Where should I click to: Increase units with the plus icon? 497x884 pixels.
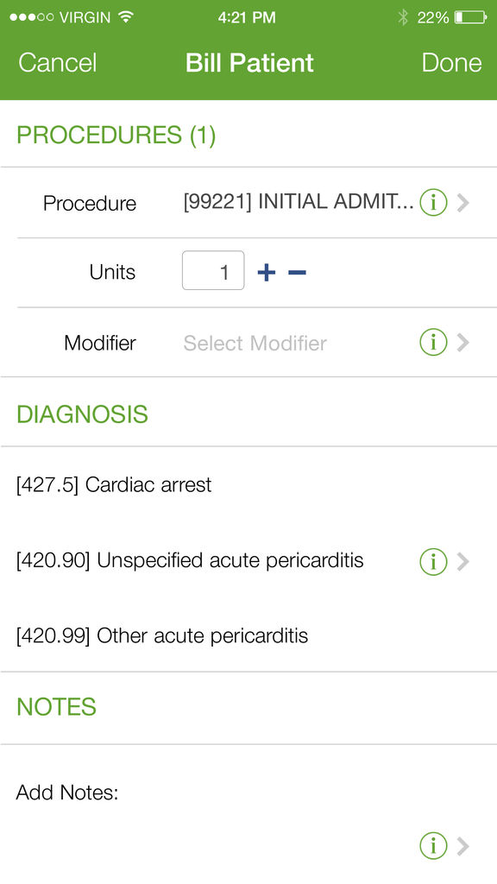(x=267, y=273)
